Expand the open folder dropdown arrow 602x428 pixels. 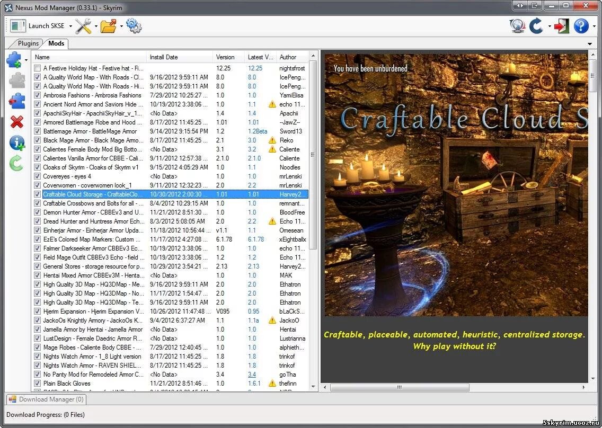click(121, 26)
